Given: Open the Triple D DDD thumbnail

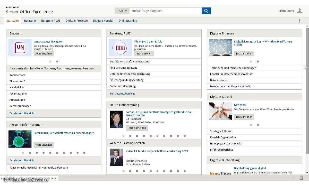Looking at the screenshot, I should (120, 48).
